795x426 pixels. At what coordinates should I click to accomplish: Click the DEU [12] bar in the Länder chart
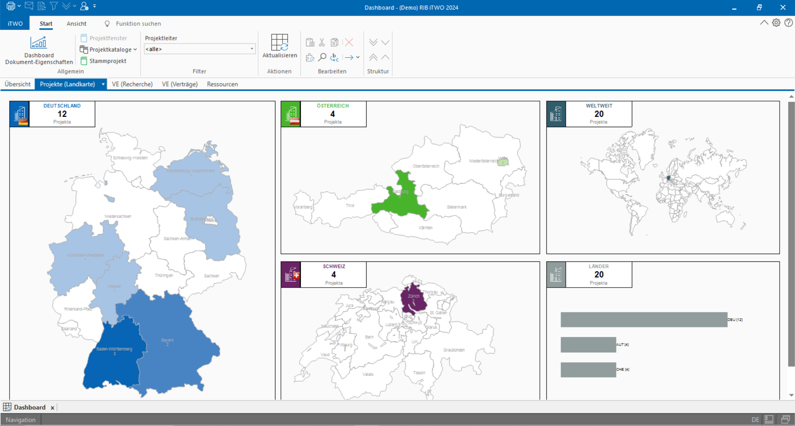pyautogui.click(x=643, y=319)
